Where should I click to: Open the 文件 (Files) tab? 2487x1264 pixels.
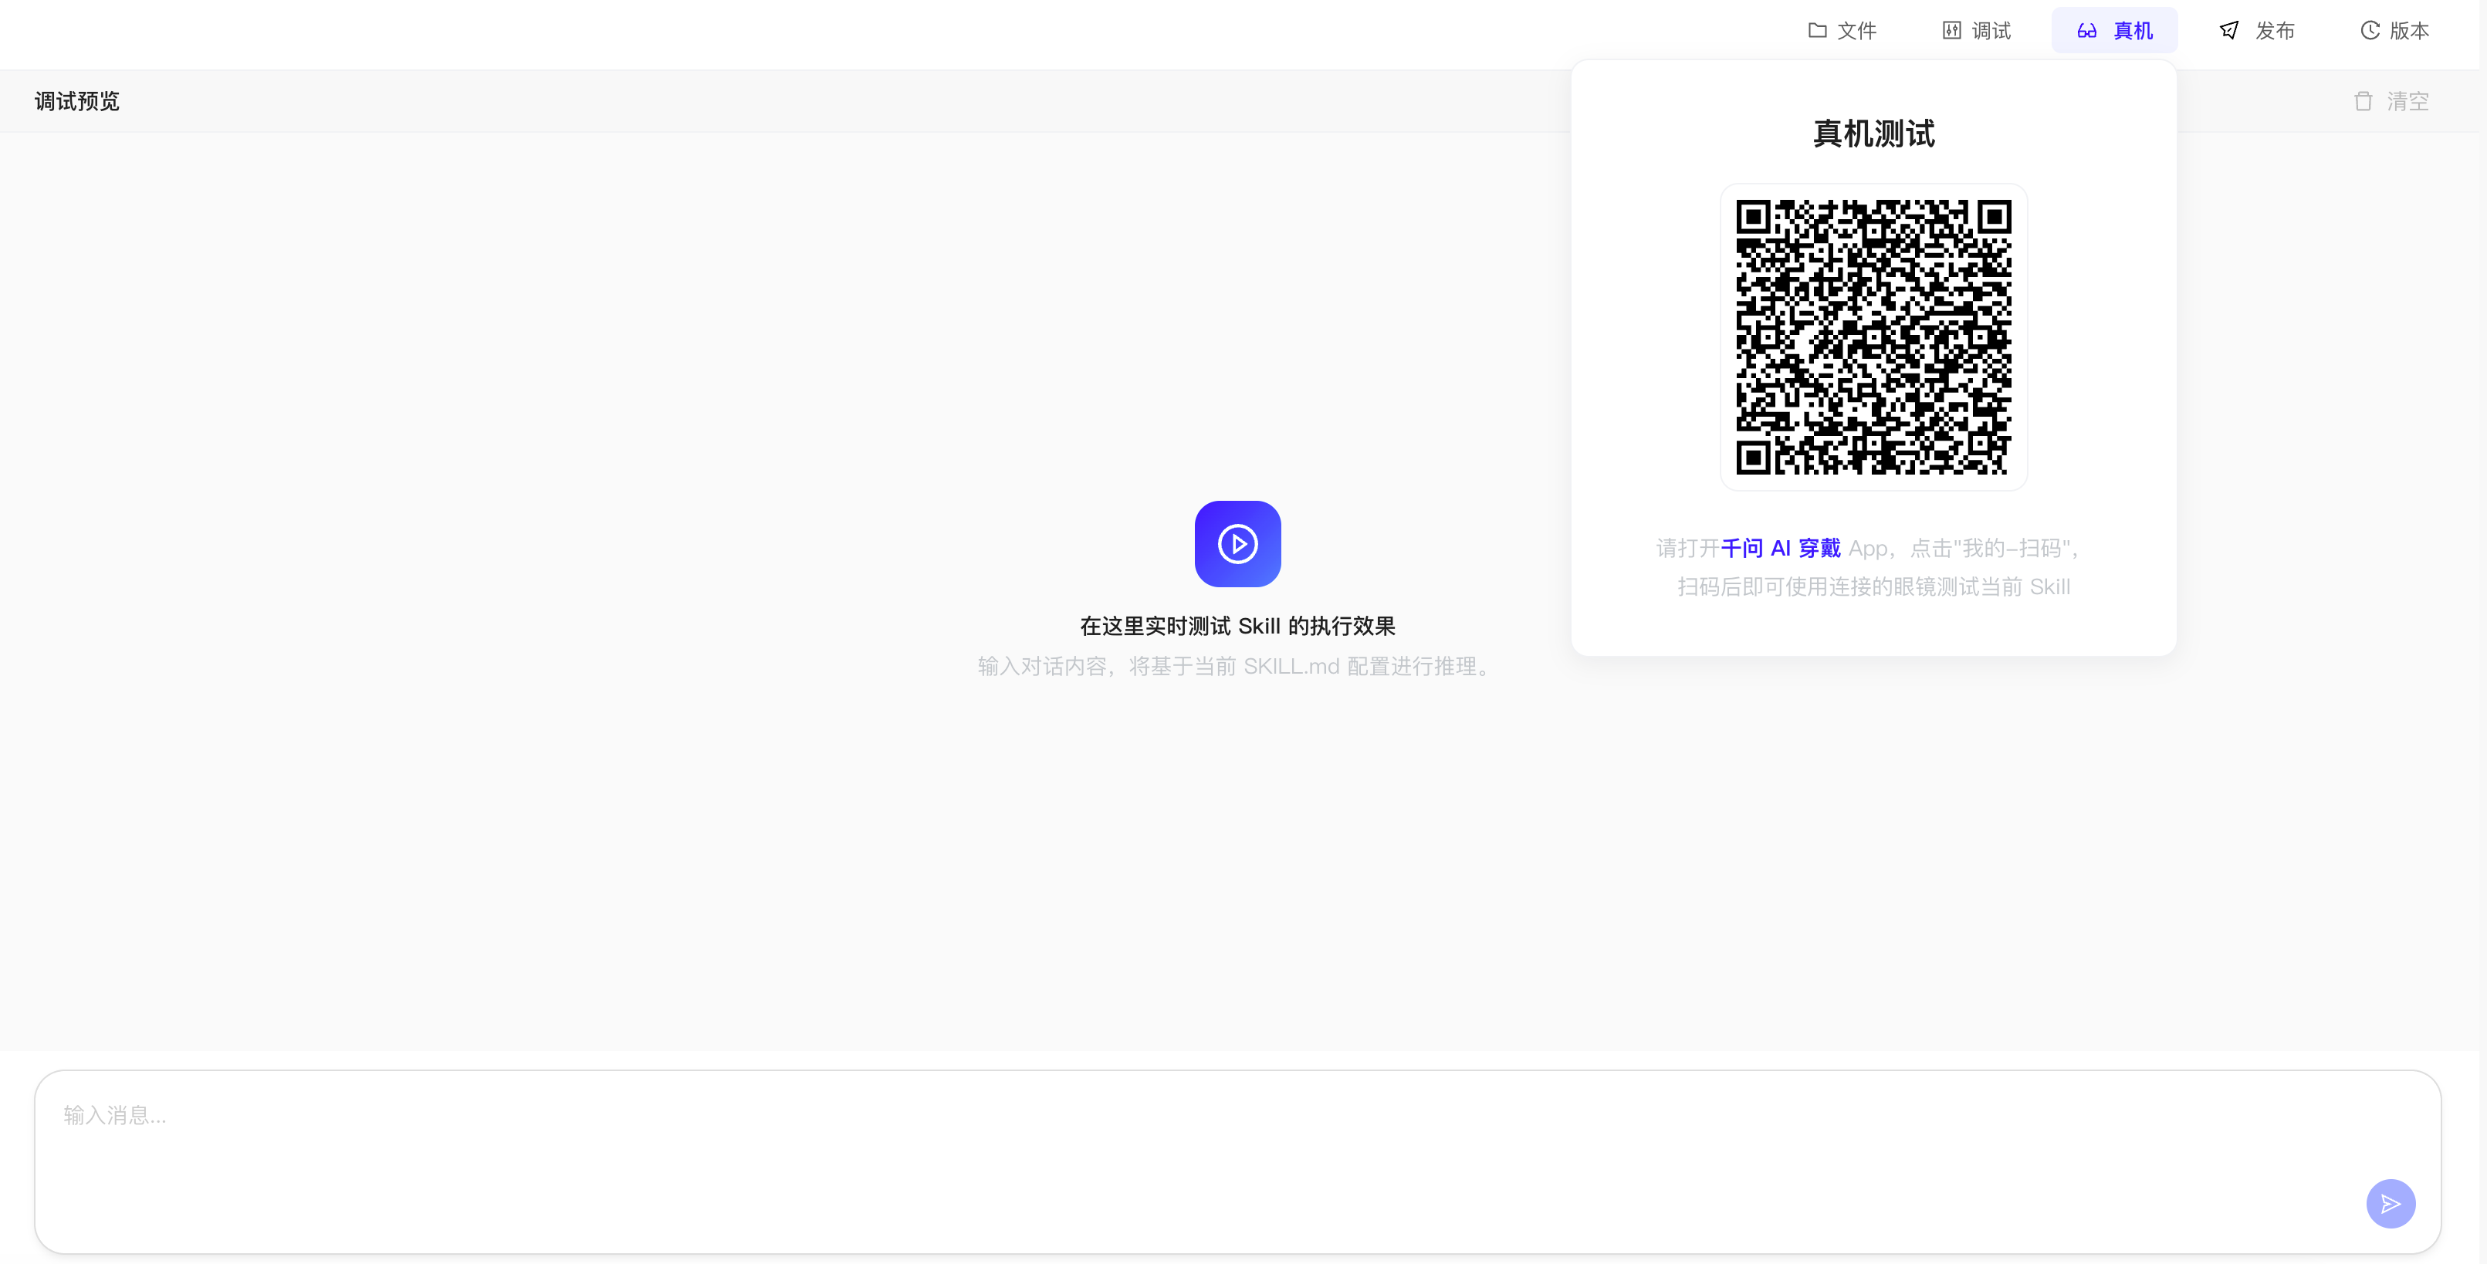point(1842,31)
